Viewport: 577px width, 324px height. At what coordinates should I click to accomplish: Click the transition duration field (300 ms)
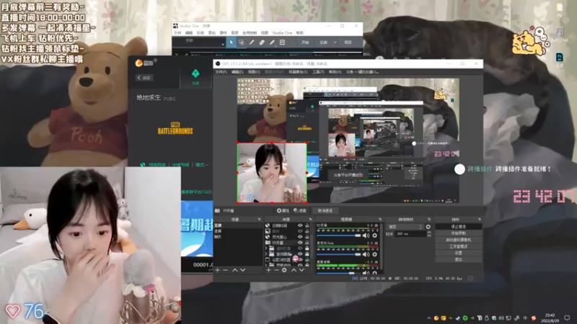[410, 233]
